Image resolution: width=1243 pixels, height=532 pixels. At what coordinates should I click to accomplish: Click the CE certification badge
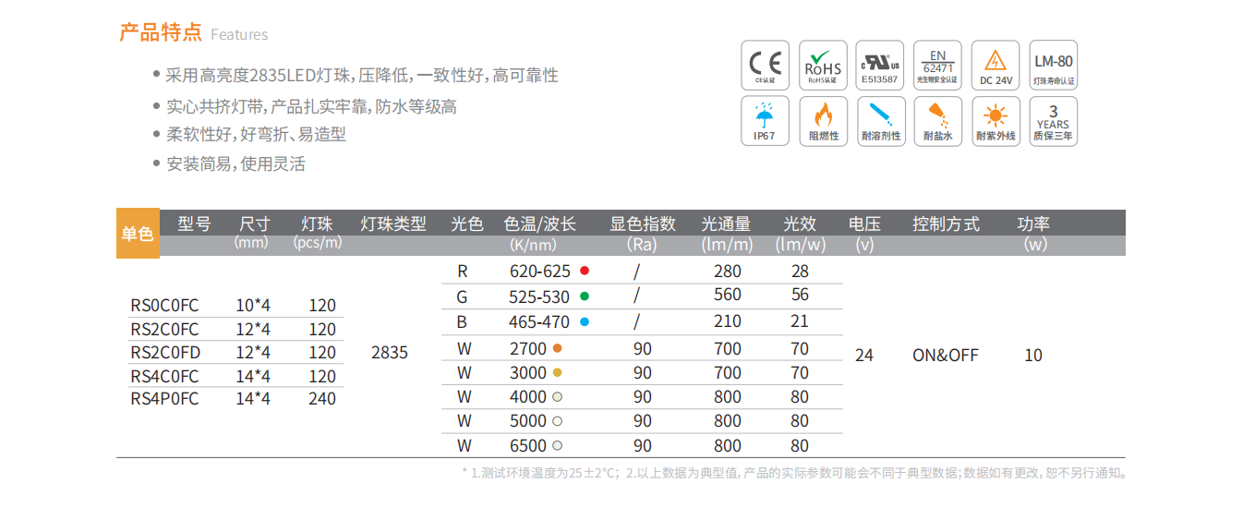click(x=766, y=65)
